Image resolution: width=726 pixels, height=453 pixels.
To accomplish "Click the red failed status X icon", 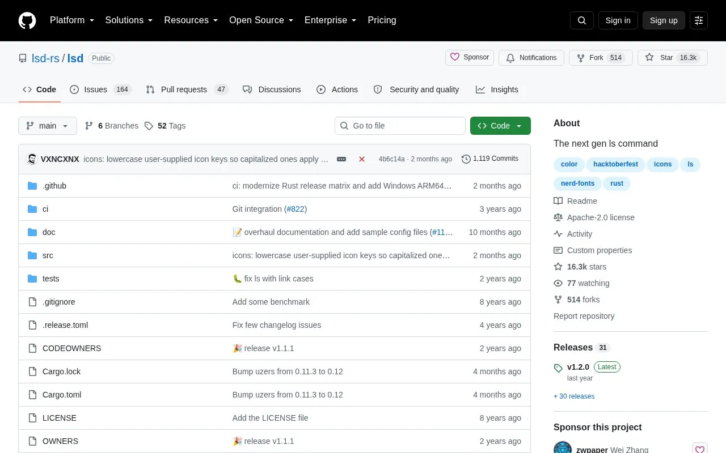I will click(x=362, y=159).
